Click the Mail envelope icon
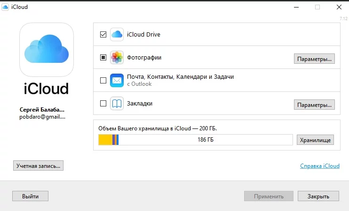 click(117, 81)
